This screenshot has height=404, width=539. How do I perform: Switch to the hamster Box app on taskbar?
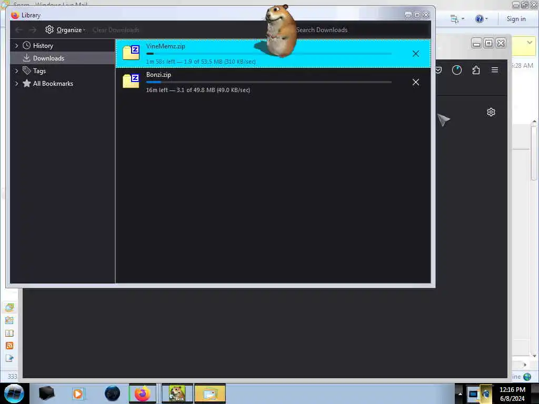(x=177, y=393)
